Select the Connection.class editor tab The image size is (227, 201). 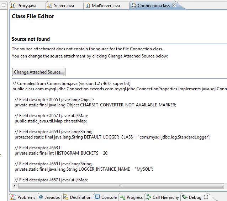[x=153, y=6]
